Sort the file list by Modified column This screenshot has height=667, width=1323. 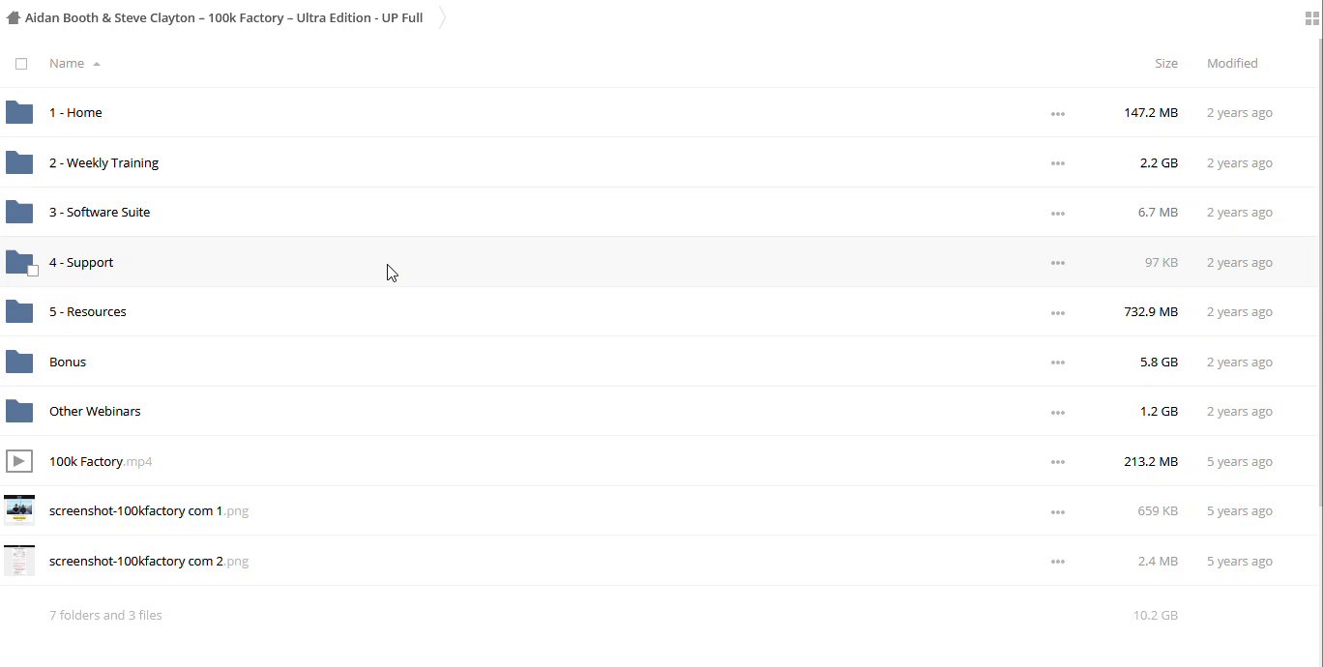[x=1231, y=64]
